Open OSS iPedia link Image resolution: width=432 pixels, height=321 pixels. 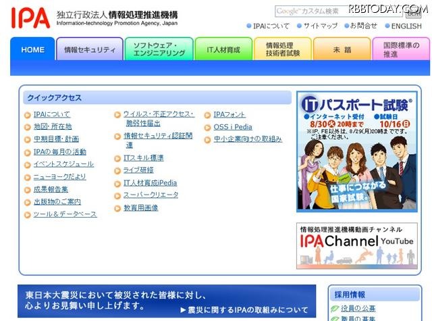pyautogui.click(x=233, y=127)
